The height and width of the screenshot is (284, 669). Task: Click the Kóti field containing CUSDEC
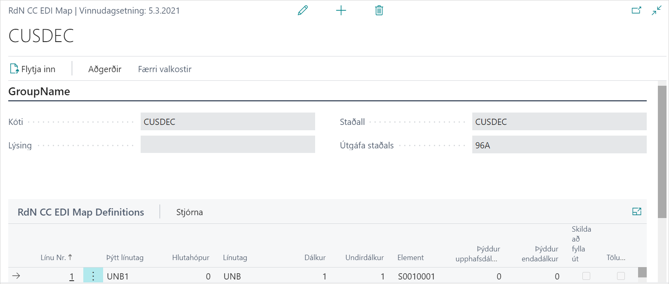coord(228,122)
